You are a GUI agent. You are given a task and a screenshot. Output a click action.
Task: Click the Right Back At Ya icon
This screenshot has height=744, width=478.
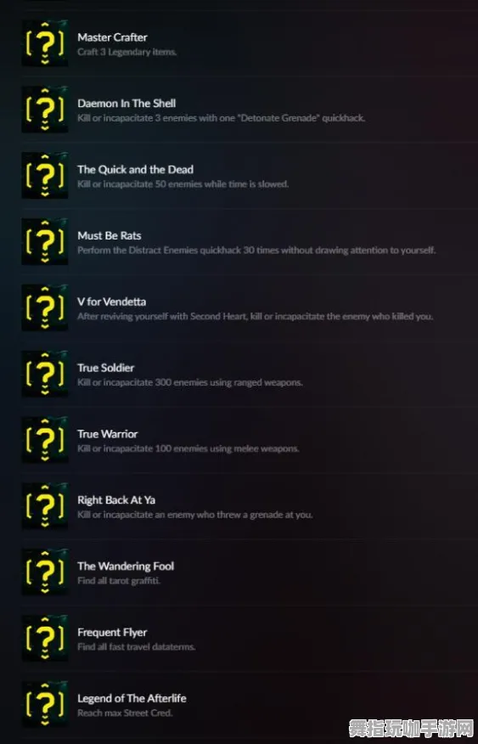click(x=45, y=506)
